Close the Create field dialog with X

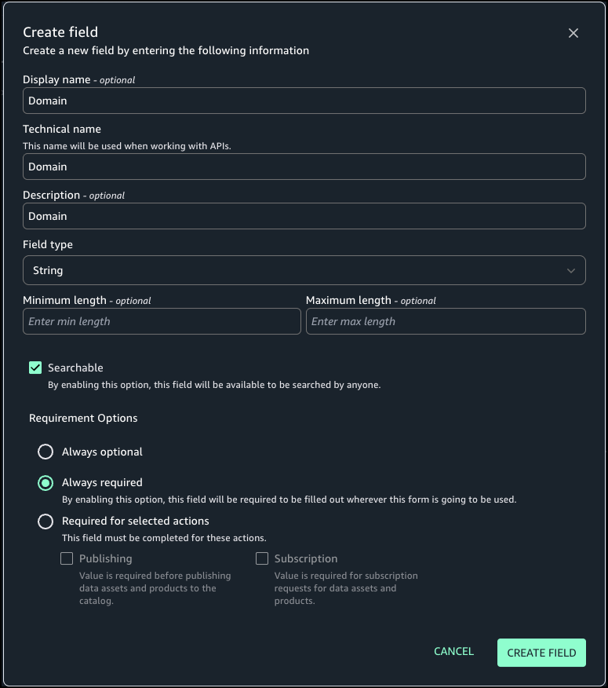(x=573, y=33)
